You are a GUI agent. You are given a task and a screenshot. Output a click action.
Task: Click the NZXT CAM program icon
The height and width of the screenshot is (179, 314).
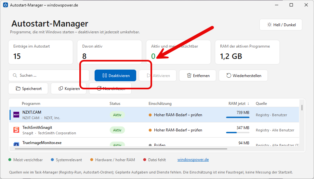point(16,115)
